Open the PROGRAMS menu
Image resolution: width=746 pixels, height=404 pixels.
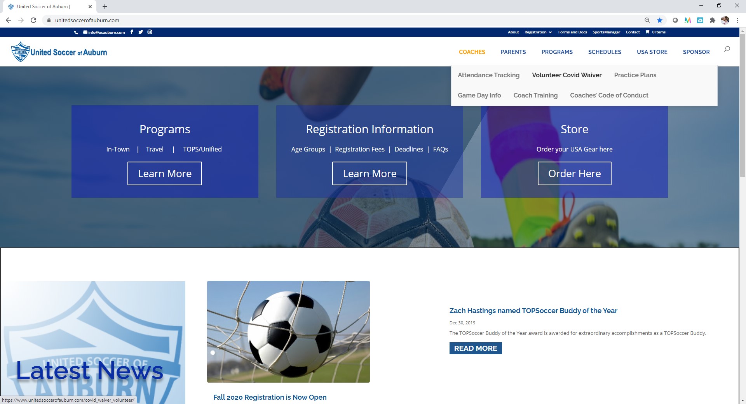[x=557, y=52]
